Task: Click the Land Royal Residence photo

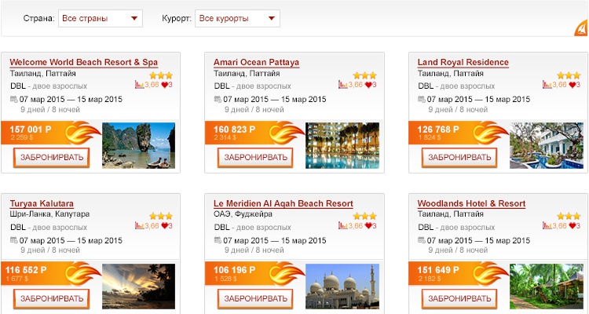Action: click(x=547, y=145)
